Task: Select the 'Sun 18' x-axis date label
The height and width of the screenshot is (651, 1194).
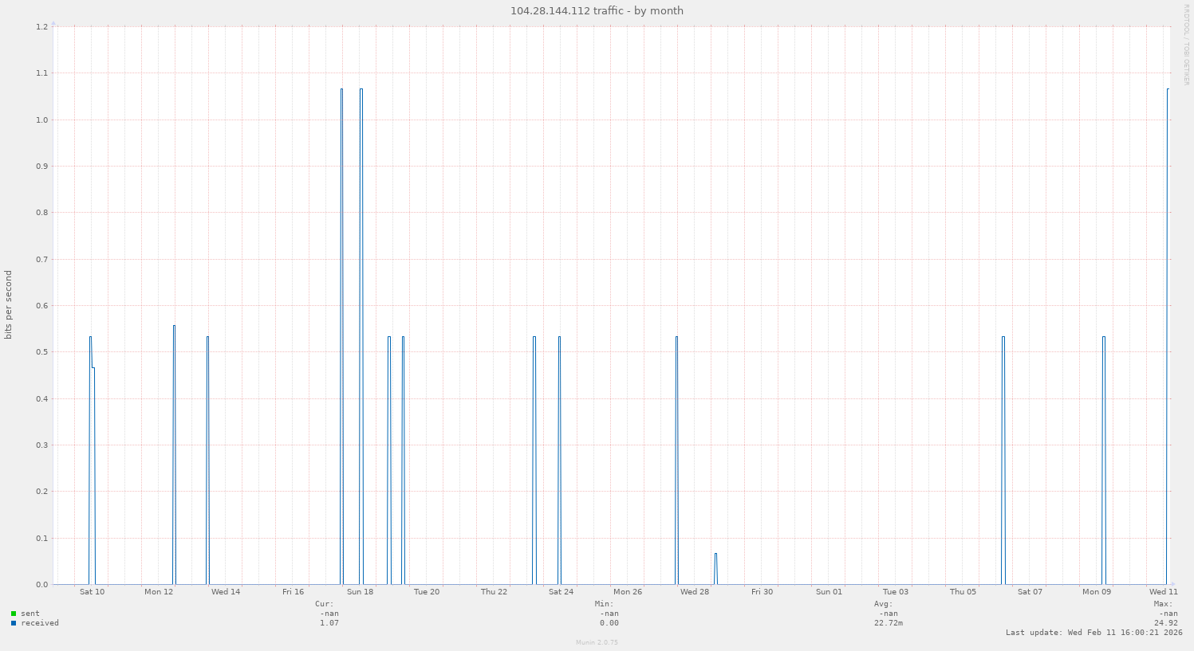Action: (x=360, y=592)
